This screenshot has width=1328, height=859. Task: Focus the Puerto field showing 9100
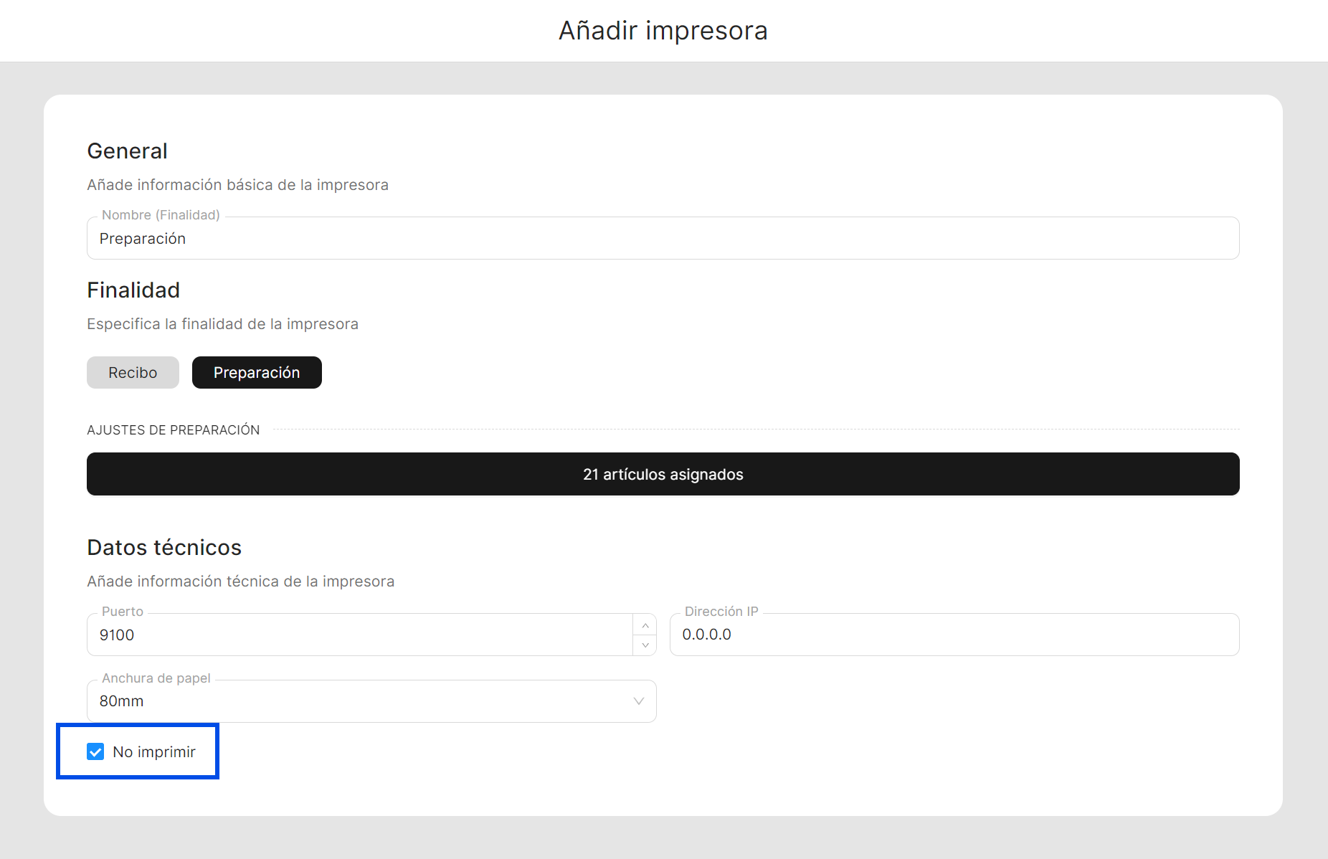[359, 635]
